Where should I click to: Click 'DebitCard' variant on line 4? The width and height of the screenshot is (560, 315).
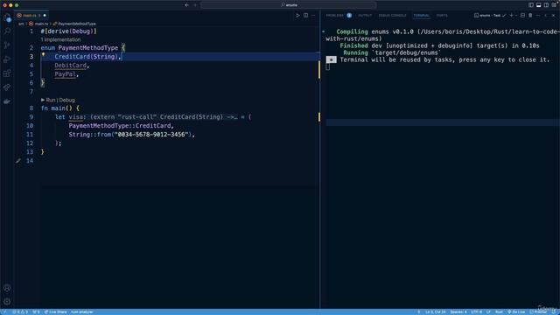click(70, 66)
